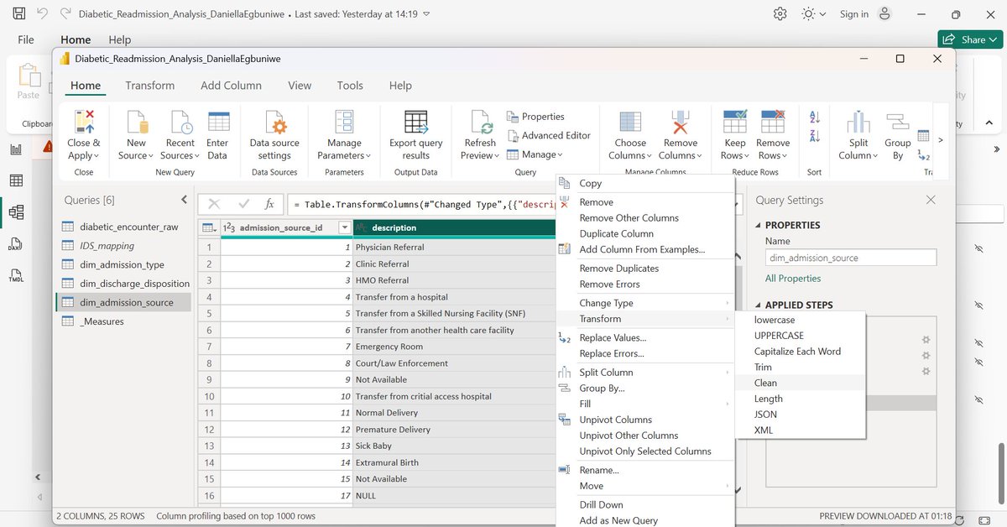Open query Properties from ribbon

(535, 117)
